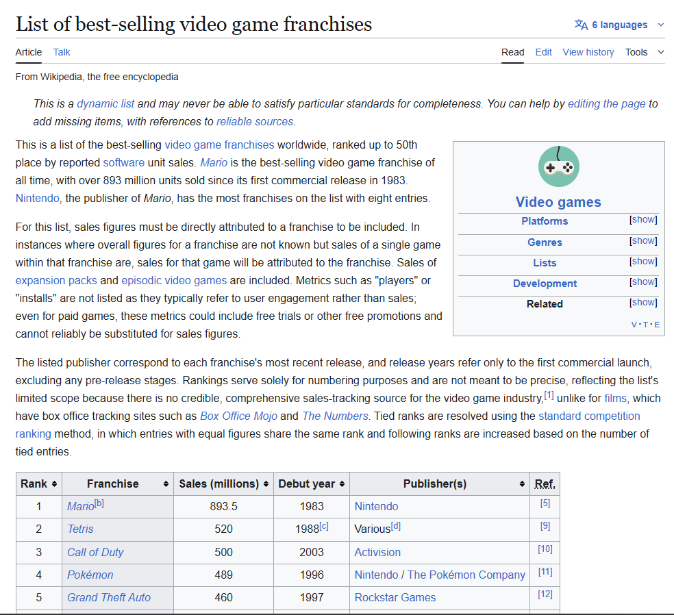Viewport: 674px width, 615px height.
Task: Open the Box Office Mojo link
Action: pyautogui.click(x=238, y=416)
